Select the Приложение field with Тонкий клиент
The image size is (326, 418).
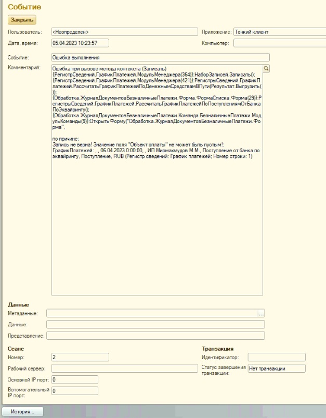click(276, 32)
